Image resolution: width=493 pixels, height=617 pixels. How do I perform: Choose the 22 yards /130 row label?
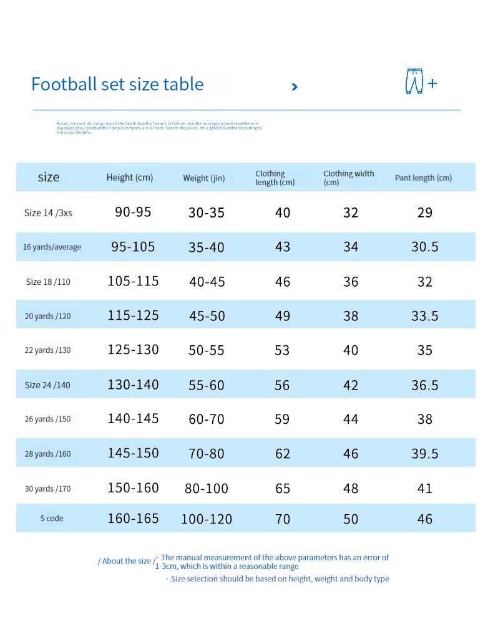pyautogui.click(x=48, y=350)
